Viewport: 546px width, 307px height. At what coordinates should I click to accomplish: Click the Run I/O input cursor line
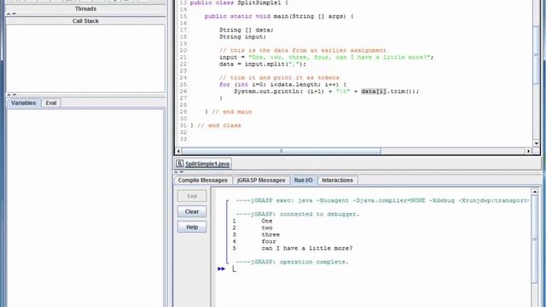click(x=234, y=269)
